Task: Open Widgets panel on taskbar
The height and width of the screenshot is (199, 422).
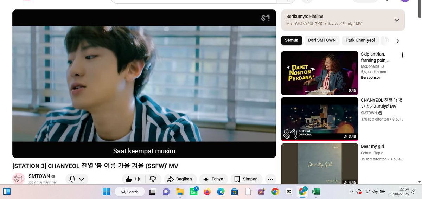Action: pos(6,192)
